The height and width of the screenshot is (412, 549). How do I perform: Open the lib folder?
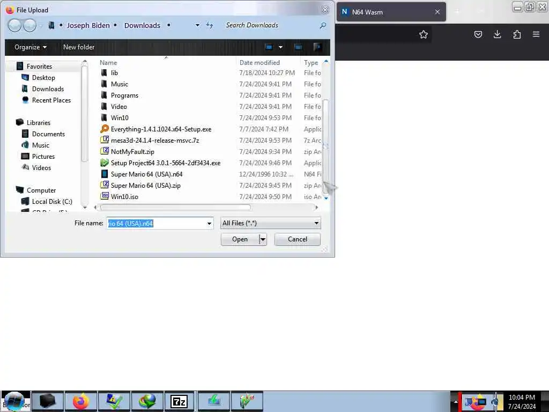[114, 73]
